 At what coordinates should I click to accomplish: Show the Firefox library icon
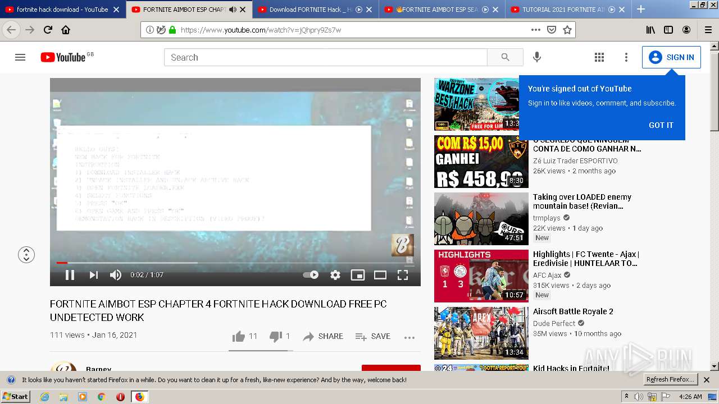coord(650,30)
